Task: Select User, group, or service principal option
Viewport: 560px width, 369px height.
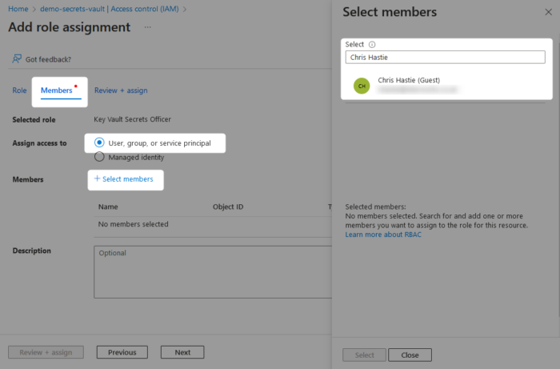Action: click(99, 142)
